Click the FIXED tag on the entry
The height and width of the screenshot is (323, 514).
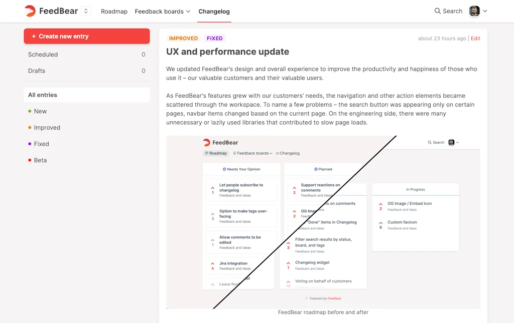(214, 39)
